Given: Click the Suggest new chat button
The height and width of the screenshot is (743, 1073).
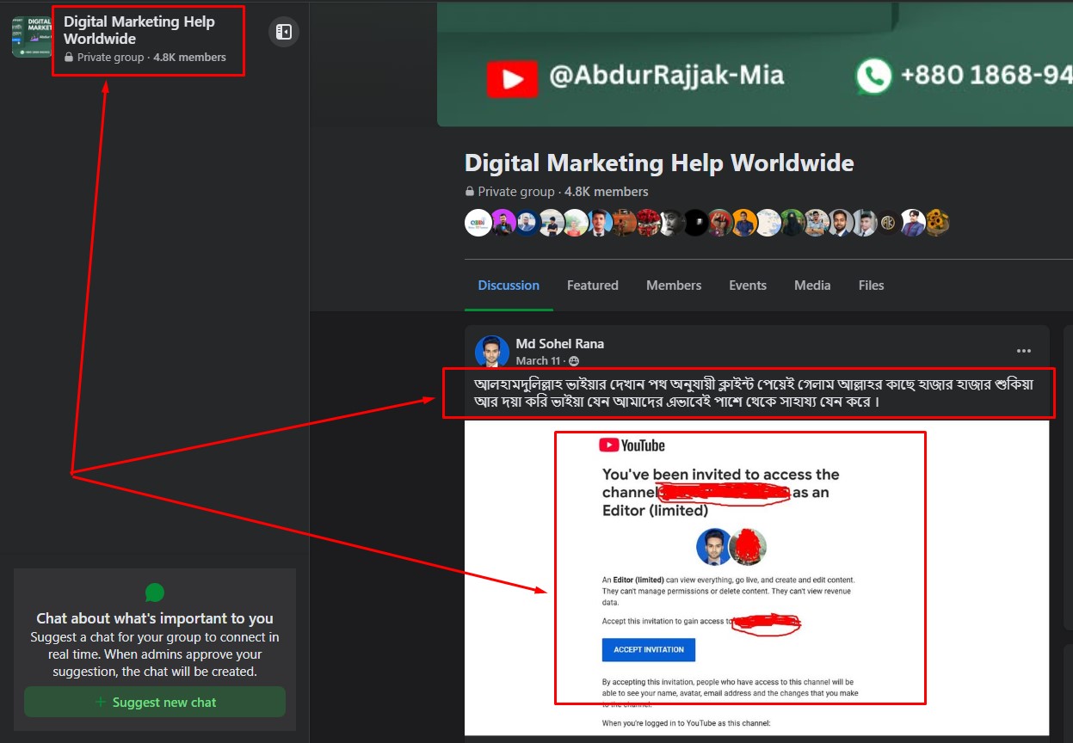Looking at the screenshot, I should coord(155,703).
